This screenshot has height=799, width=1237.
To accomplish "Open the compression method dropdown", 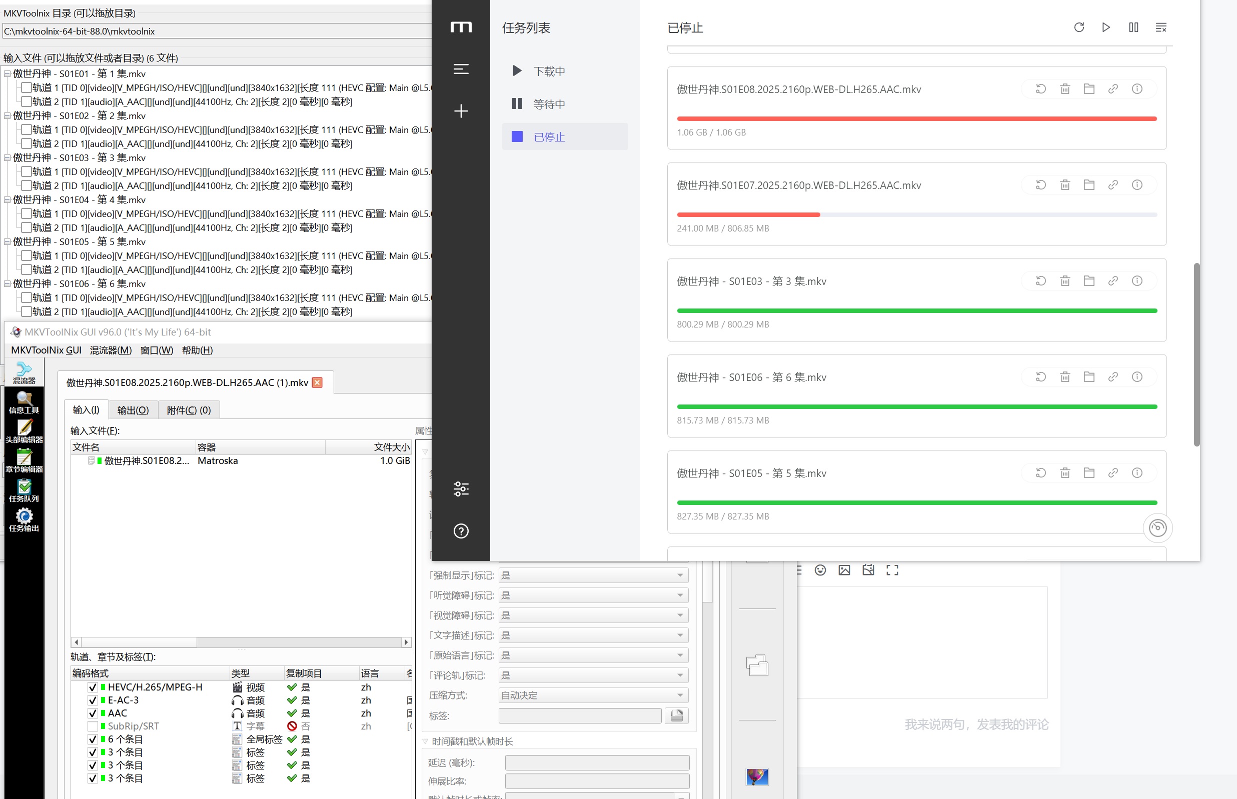I will tap(593, 695).
